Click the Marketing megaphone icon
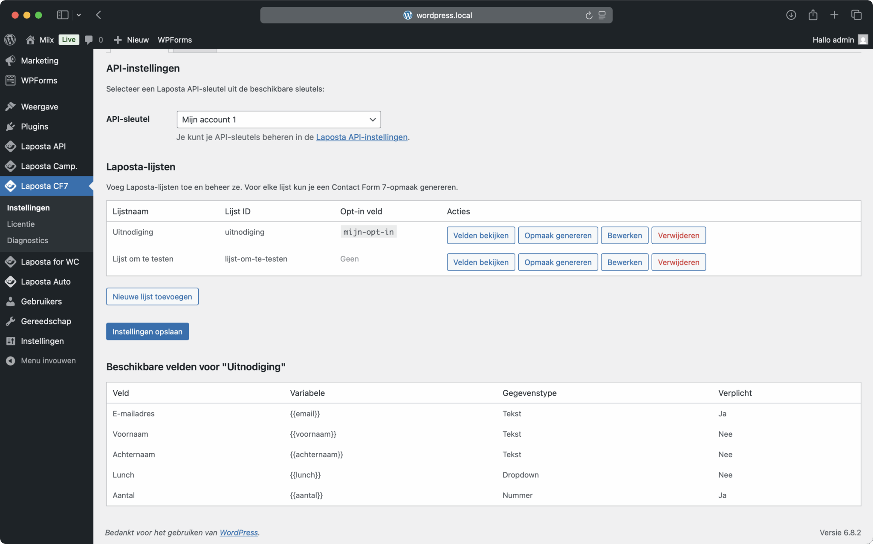Image resolution: width=873 pixels, height=544 pixels. click(11, 60)
